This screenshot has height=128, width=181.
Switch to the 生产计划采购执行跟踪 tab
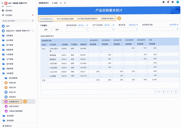65,19
